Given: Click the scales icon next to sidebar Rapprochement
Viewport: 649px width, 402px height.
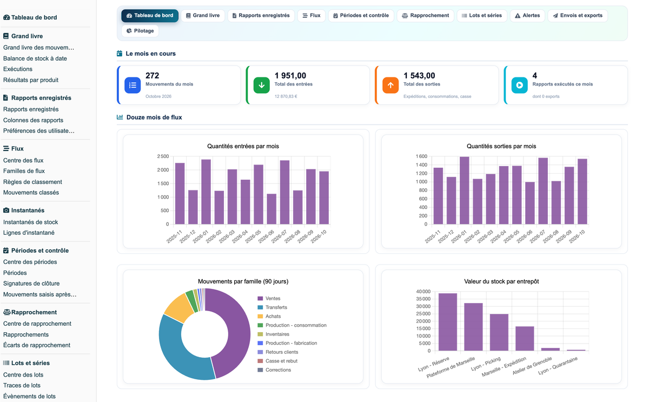Looking at the screenshot, I should point(7,312).
